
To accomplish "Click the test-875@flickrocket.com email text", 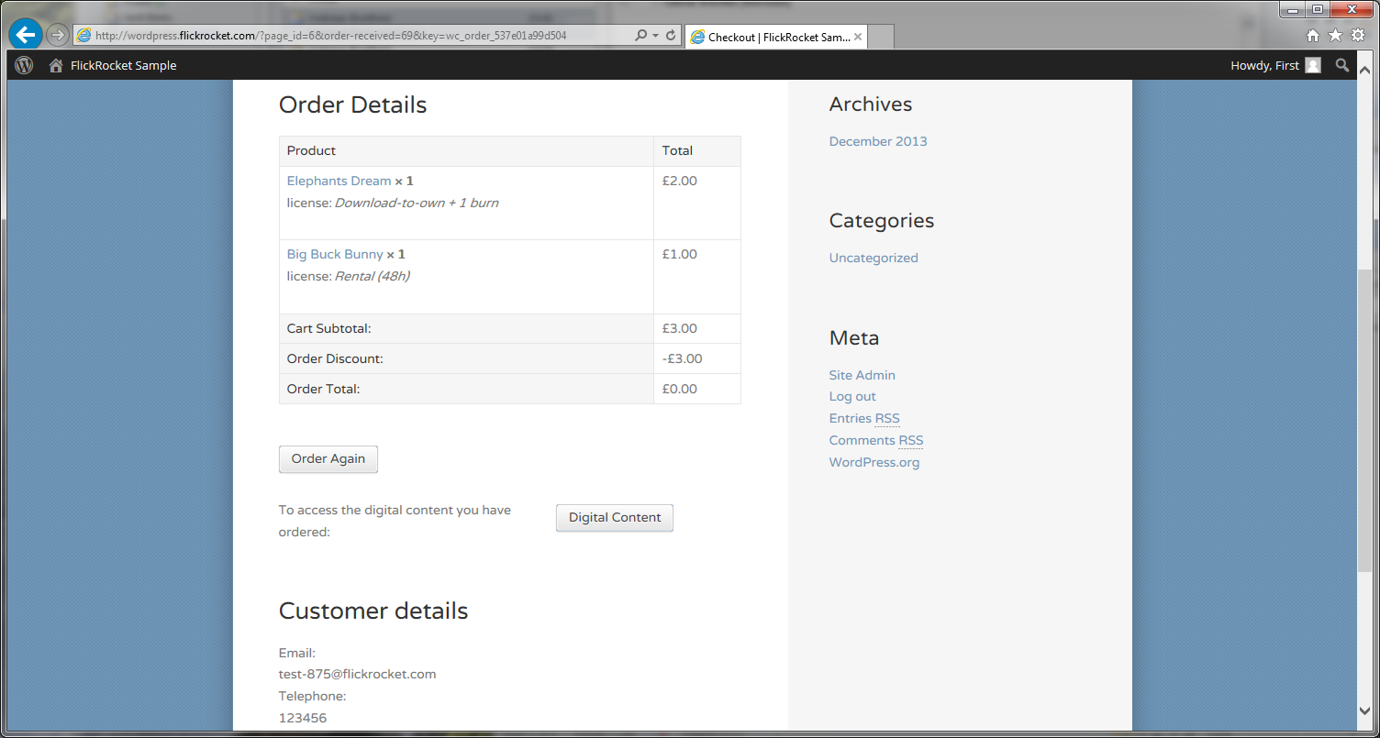I will [357, 674].
